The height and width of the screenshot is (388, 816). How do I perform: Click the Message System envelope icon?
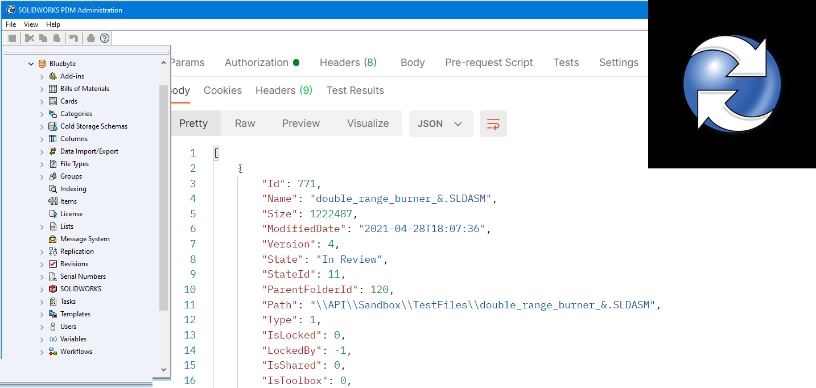(53, 239)
